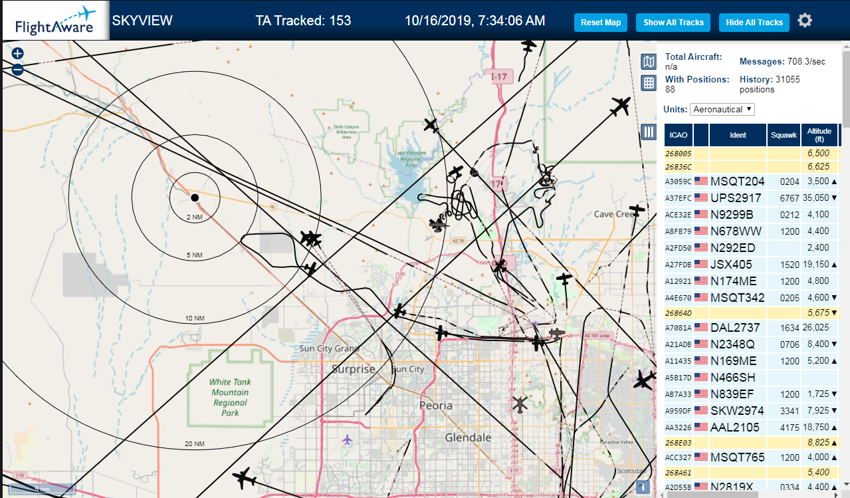850x498 pixels.
Task: Click aircraft icon near Cave Creek label
Action: coord(637,211)
